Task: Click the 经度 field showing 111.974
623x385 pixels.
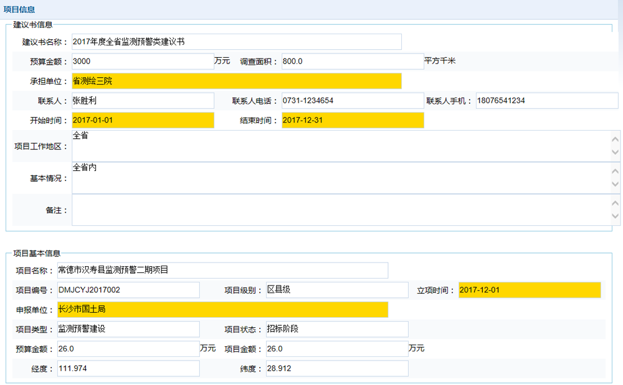Action: coord(128,368)
